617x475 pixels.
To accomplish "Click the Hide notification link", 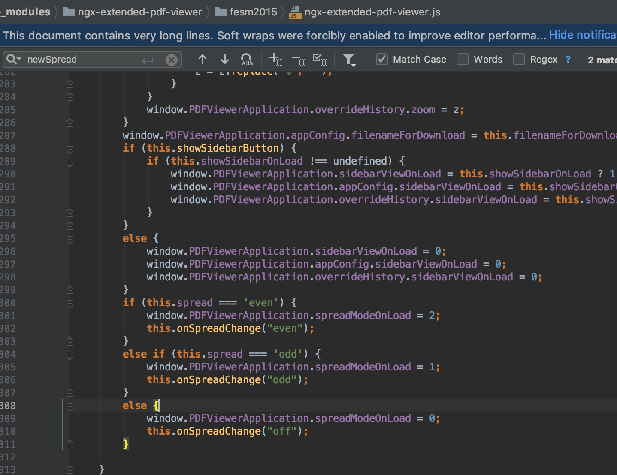I will (583, 35).
